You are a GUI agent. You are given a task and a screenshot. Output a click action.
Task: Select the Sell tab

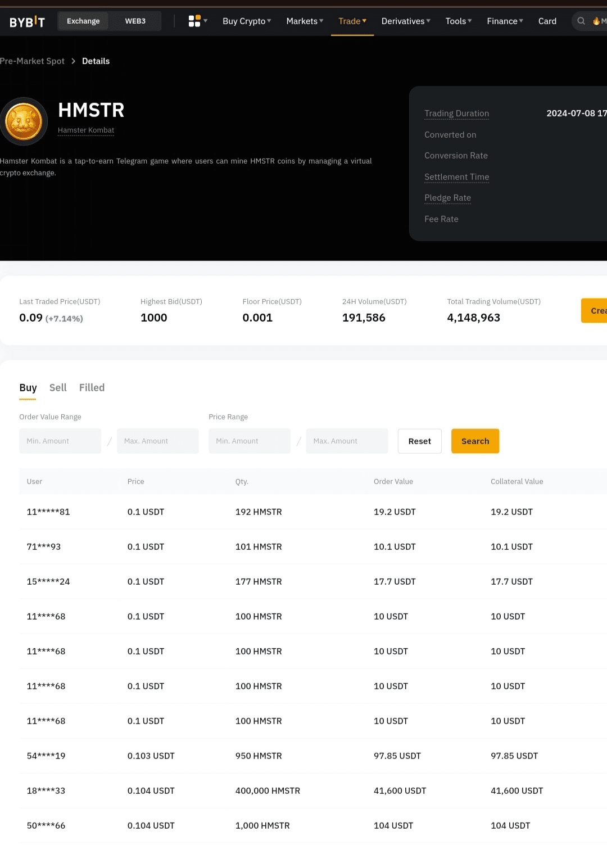coord(58,388)
